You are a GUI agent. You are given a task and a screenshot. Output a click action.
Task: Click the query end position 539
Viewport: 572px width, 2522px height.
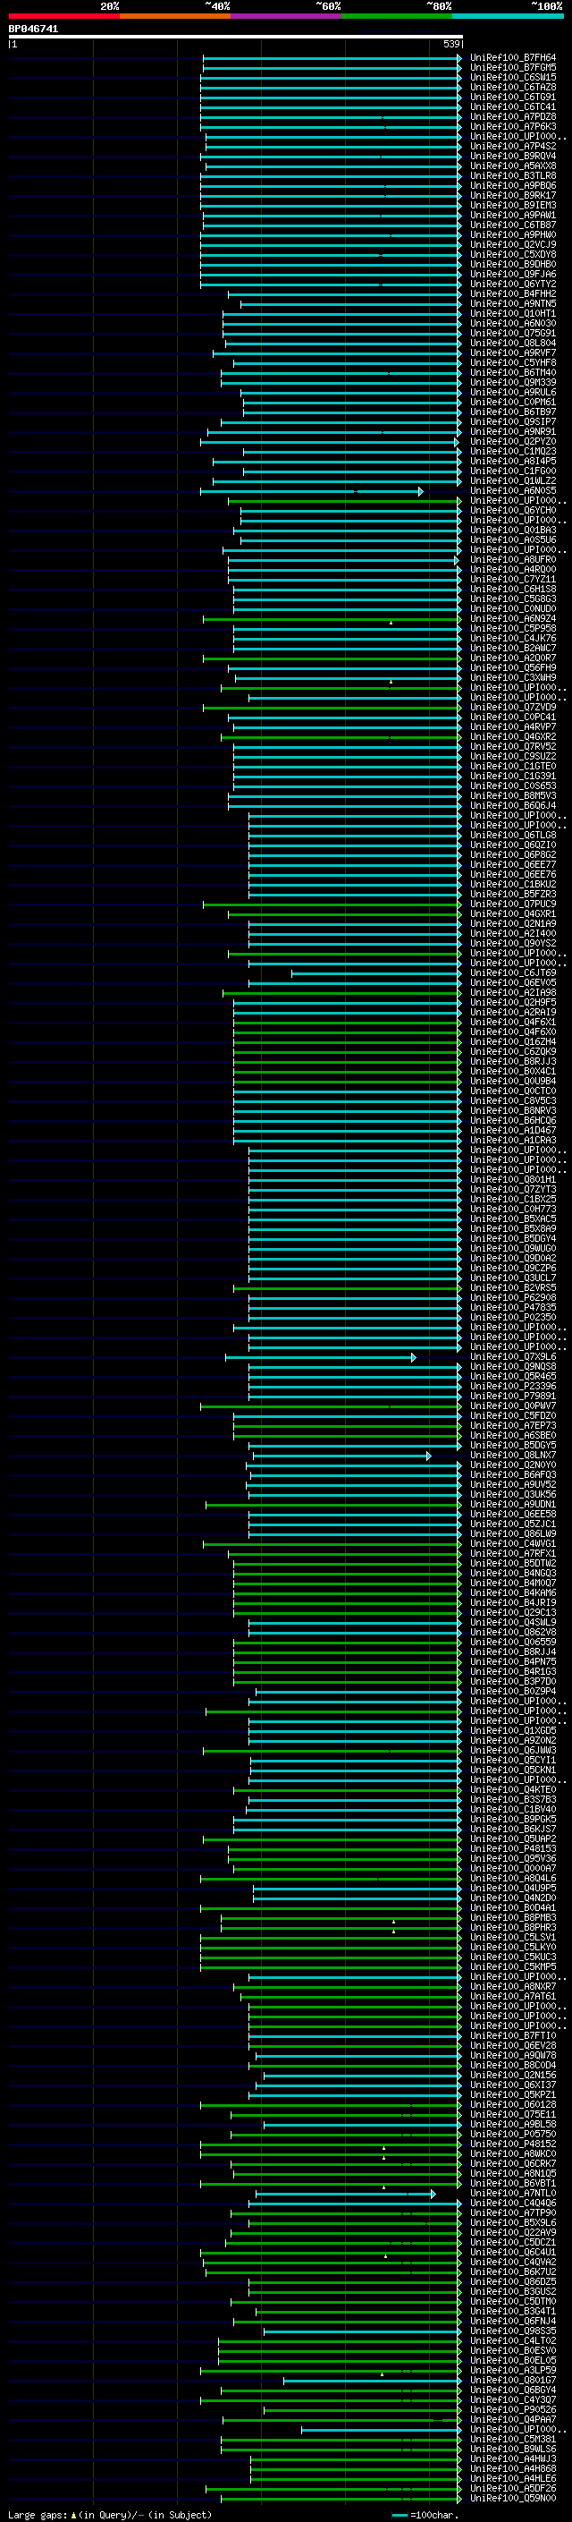(x=450, y=44)
